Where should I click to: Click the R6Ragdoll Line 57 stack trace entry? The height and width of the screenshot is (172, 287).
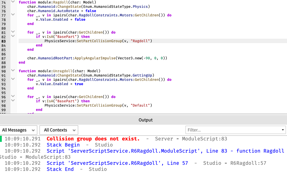[x=117, y=163]
